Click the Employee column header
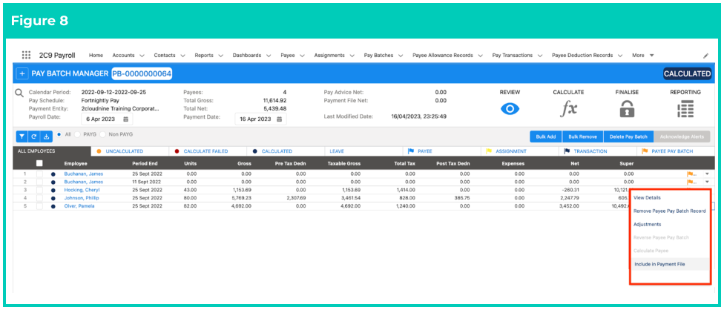This screenshot has height=310, width=724. click(75, 163)
